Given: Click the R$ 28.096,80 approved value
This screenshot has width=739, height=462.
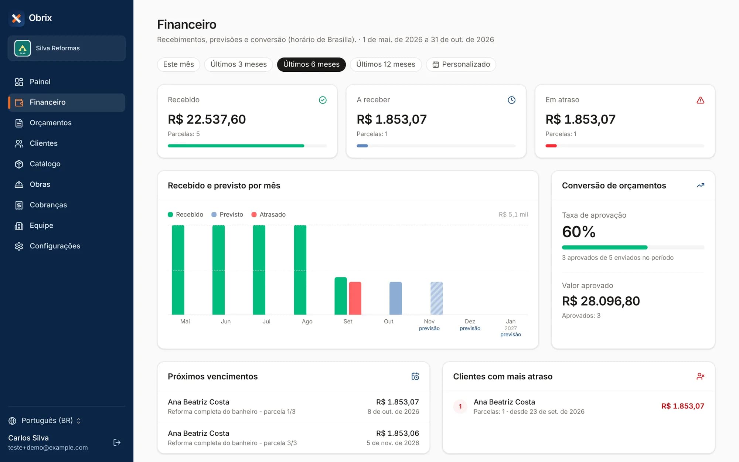Looking at the screenshot, I should 601,301.
